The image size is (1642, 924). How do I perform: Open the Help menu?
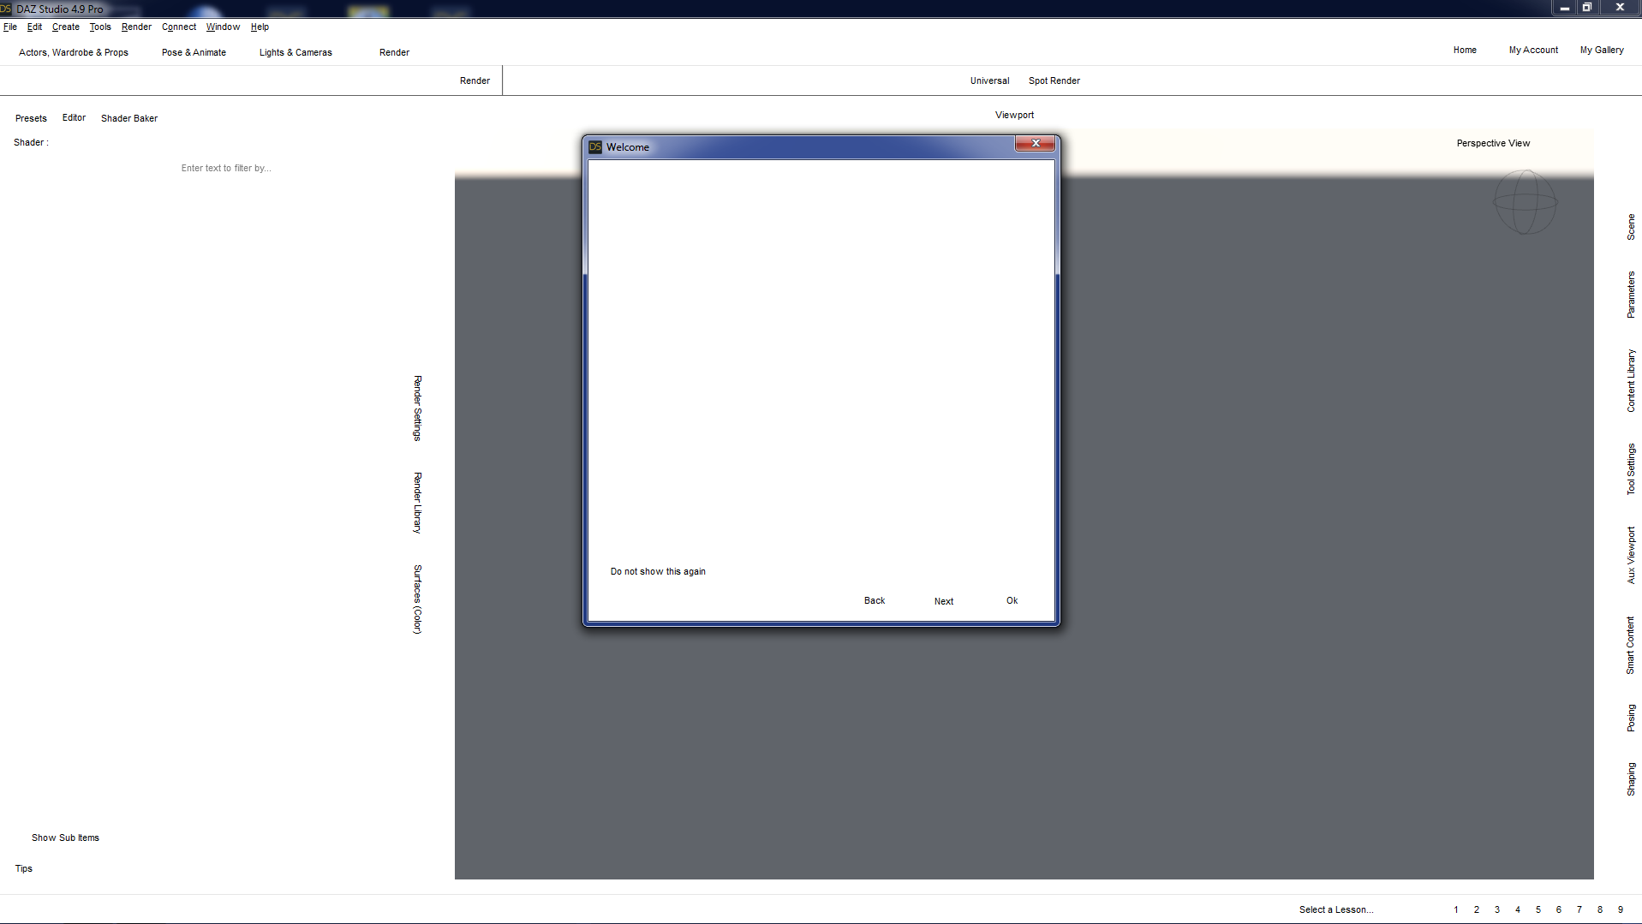point(260,27)
